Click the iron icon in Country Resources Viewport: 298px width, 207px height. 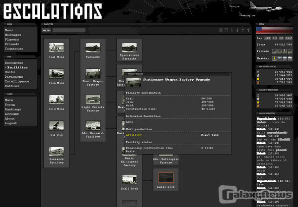coord(258,99)
